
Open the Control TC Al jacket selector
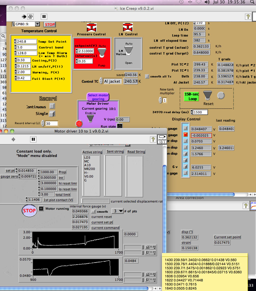[x=112, y=81]
